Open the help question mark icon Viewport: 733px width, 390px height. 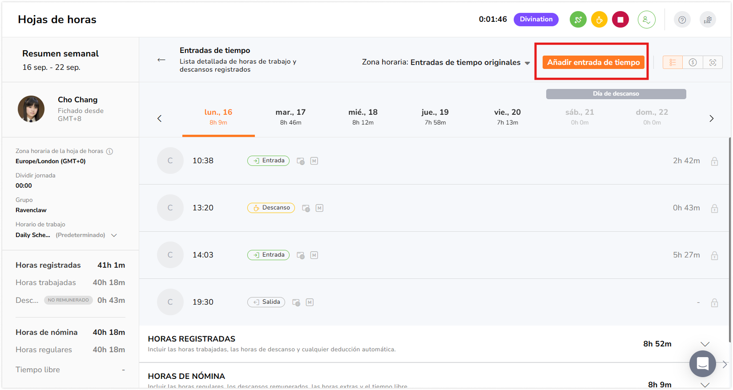point(682,20)
